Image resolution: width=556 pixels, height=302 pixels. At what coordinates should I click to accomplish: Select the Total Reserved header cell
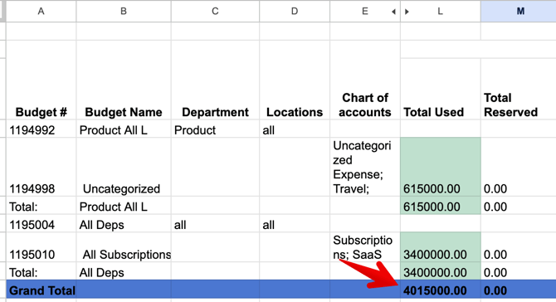(519, 89)
